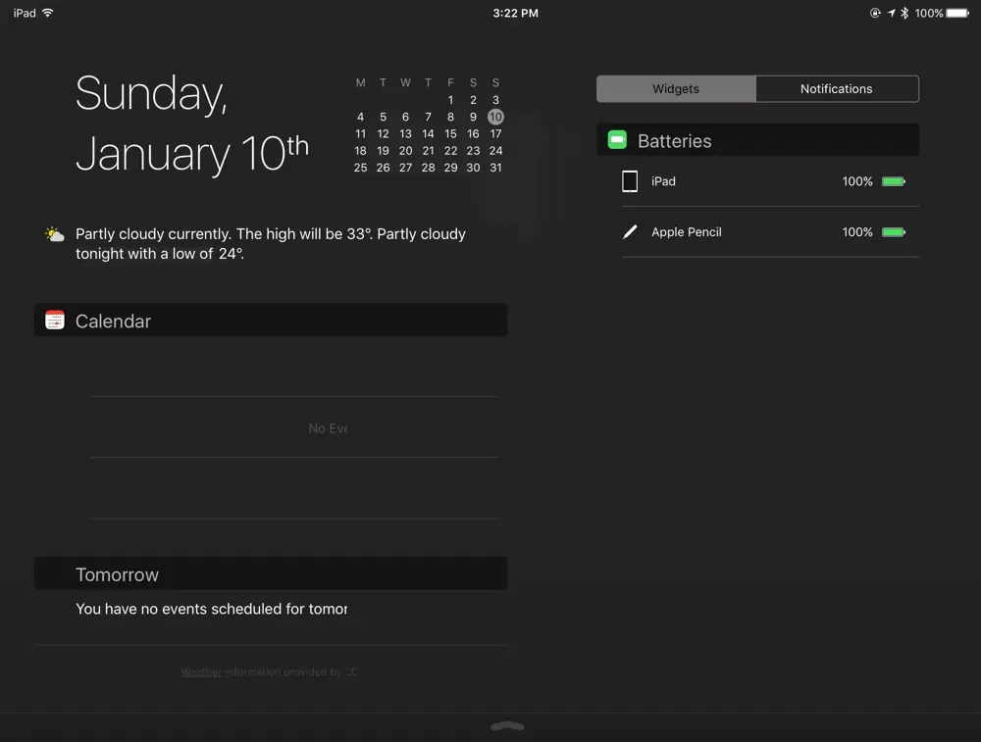Viewport: 981px width, 742px height.
Task: Tap the iPad device icon in Batteries
Action: (x=630, y=181)
